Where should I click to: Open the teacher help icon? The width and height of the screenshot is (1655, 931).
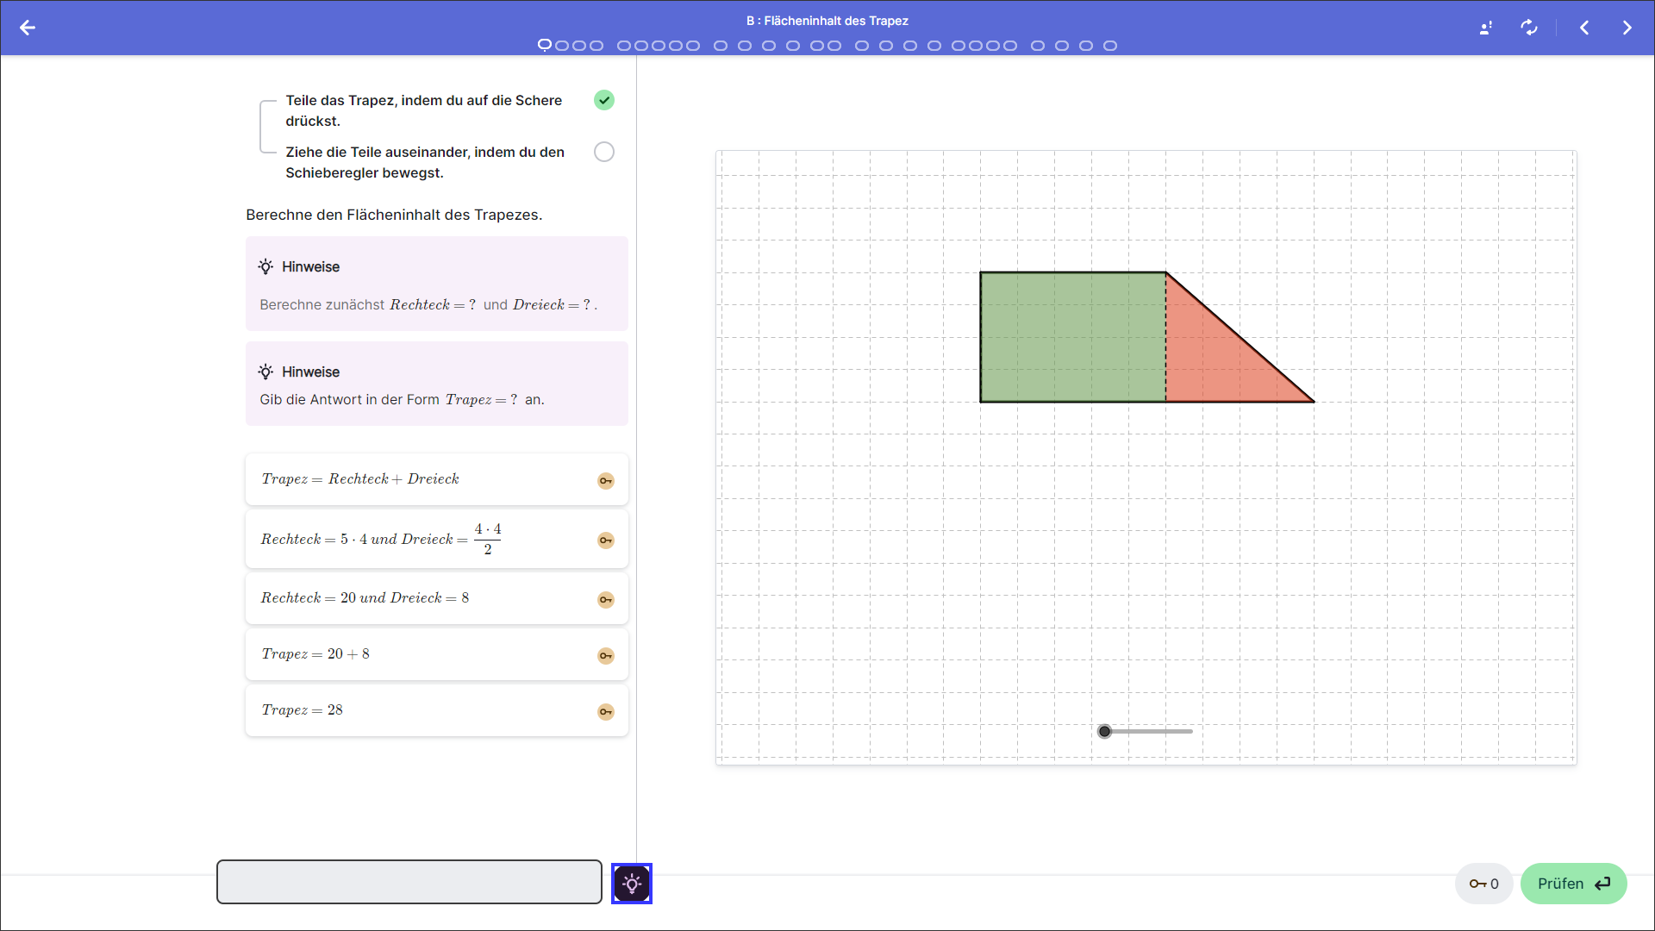(1486, 28)
